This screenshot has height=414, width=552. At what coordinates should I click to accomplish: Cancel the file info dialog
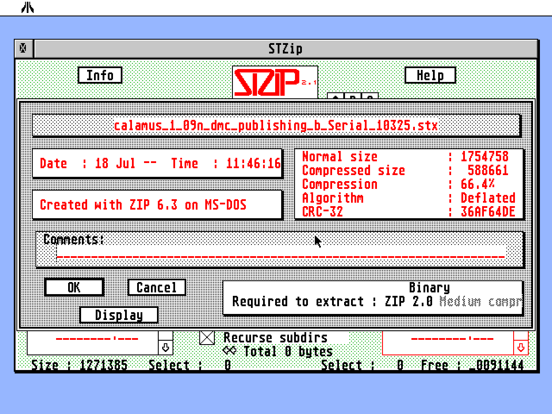click(x=157, y=287)
